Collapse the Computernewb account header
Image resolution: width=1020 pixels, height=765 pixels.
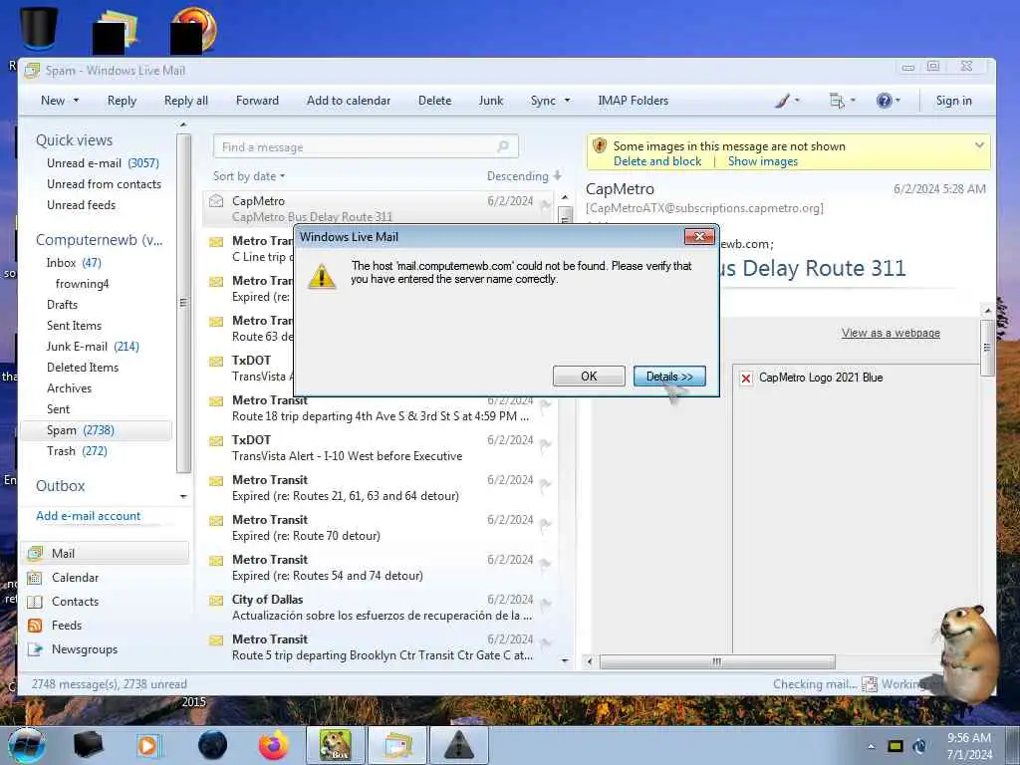pos(99,240)
